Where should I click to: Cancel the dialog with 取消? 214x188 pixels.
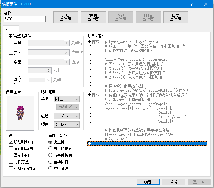pos(174,182)
